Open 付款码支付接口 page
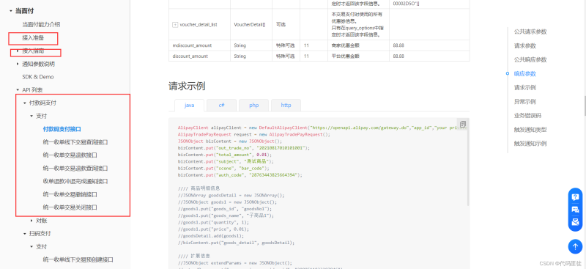Screen dimensions: 586x269 tap(62, 129)
